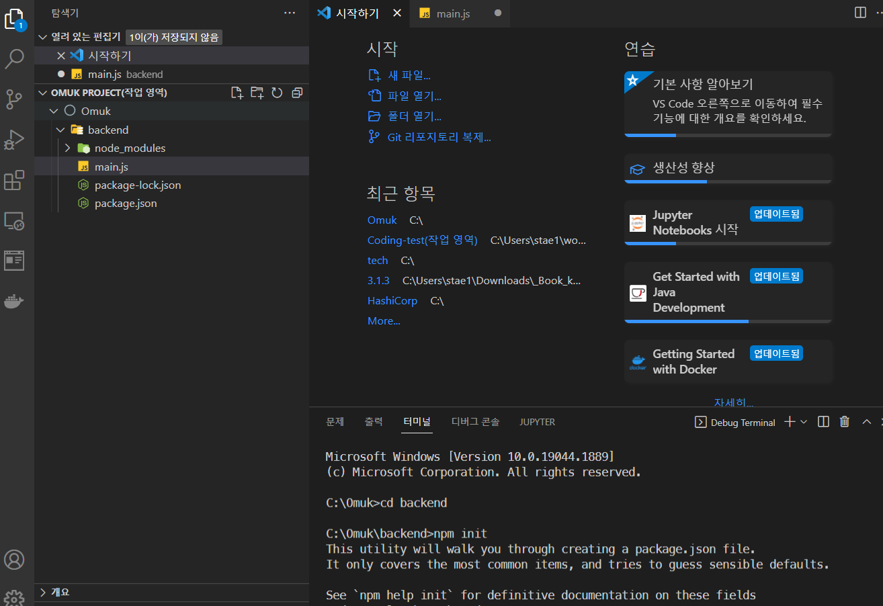
Task: Open the 터미널 panel tab
Action: pos(417,422)
